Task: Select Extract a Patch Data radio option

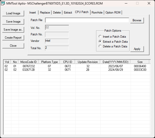Action: [113, 42]
